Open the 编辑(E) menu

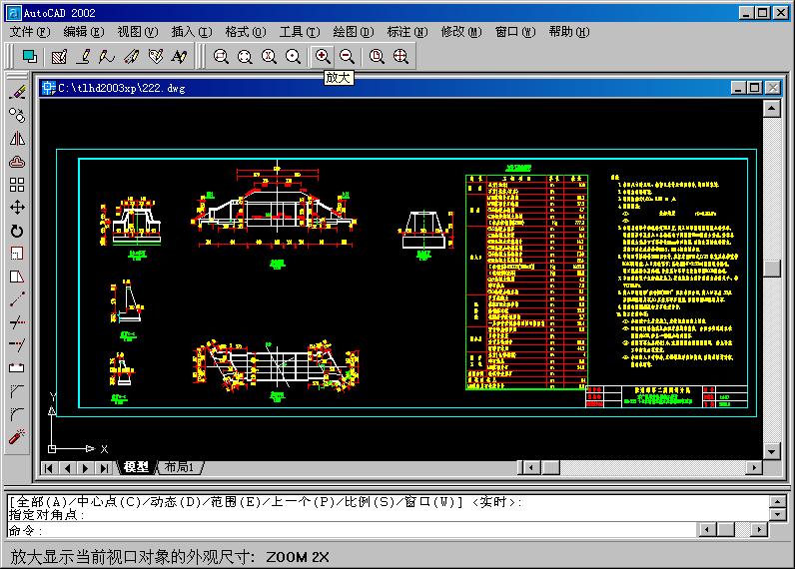[84, 32]
